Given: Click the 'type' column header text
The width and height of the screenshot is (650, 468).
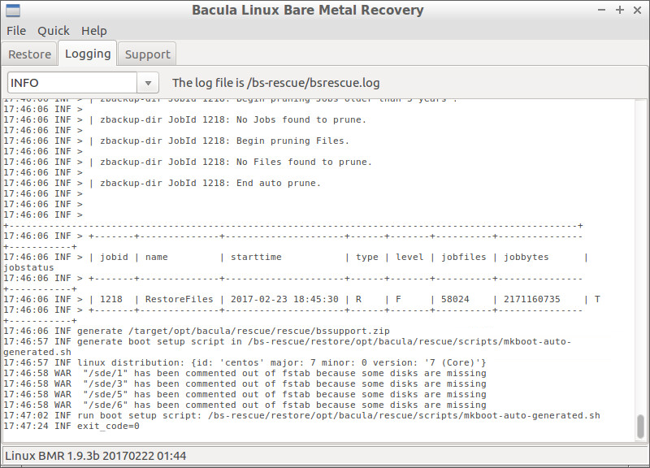Looking at the screenshot, I should click(x=367, y=257).
